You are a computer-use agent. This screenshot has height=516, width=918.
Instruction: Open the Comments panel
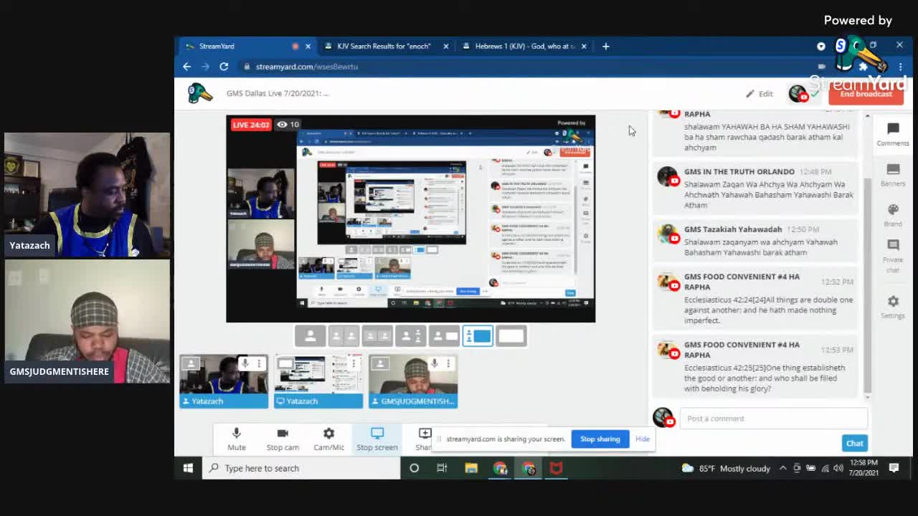click(893, 134)
